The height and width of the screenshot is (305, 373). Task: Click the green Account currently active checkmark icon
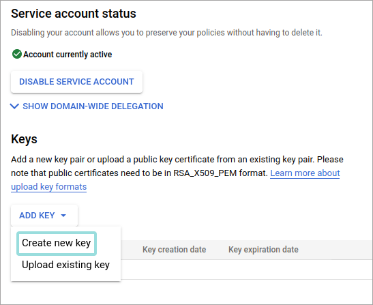coord(17,54)
